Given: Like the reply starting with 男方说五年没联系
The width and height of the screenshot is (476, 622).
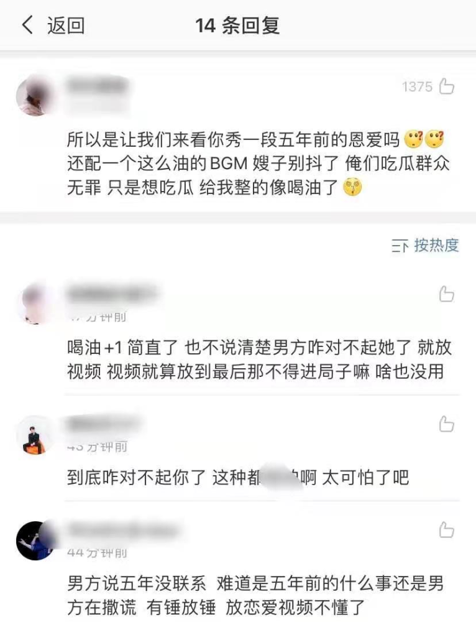Looking at the screenshot, I should pyautogui.click(x=447, y=529).
